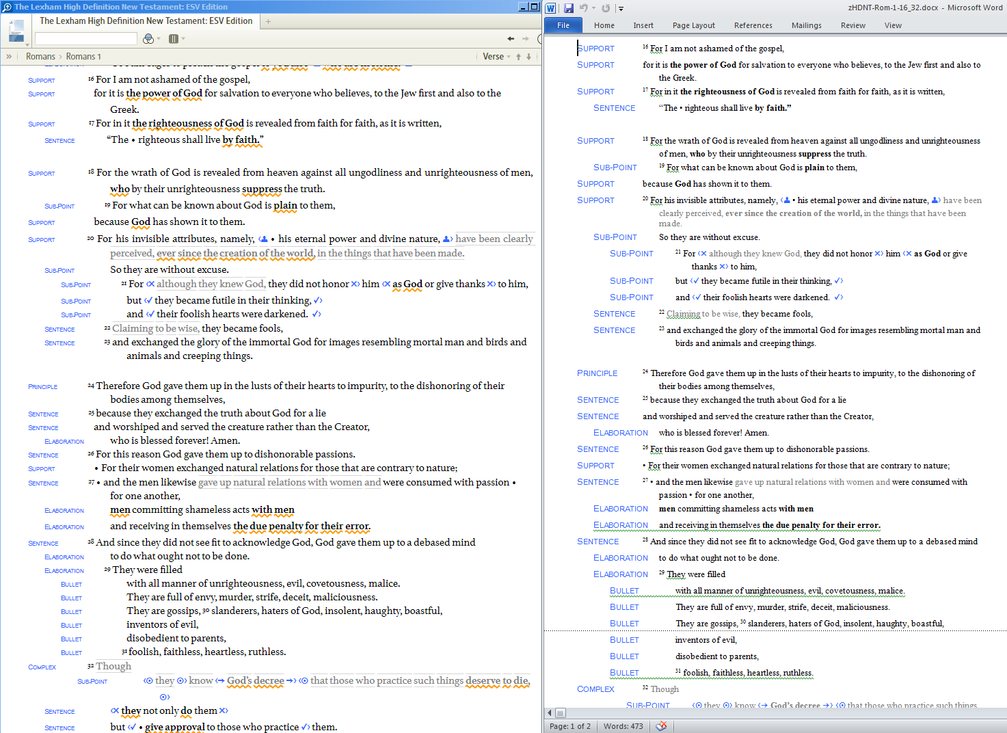1007x733 pixels.
Task: Click the checkmark symbol after 'were darkened.' in Lexham
Action: click(317, 314)
